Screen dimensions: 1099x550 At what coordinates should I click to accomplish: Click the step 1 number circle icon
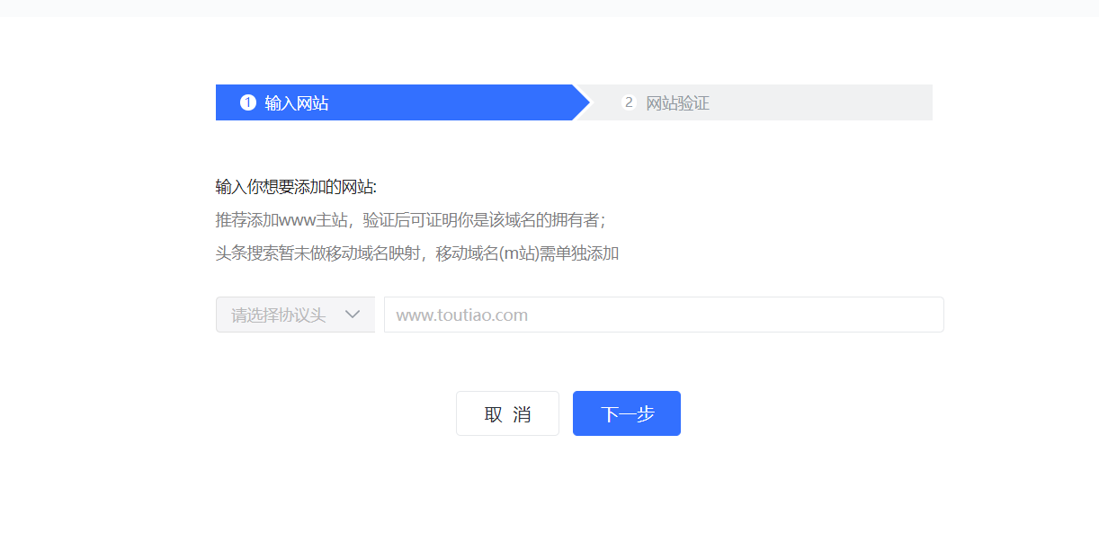click(248, 102)
